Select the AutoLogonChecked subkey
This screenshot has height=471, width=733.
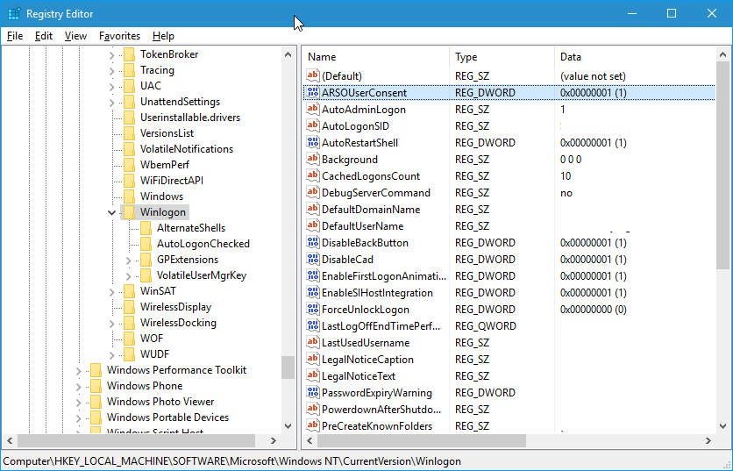203,244
